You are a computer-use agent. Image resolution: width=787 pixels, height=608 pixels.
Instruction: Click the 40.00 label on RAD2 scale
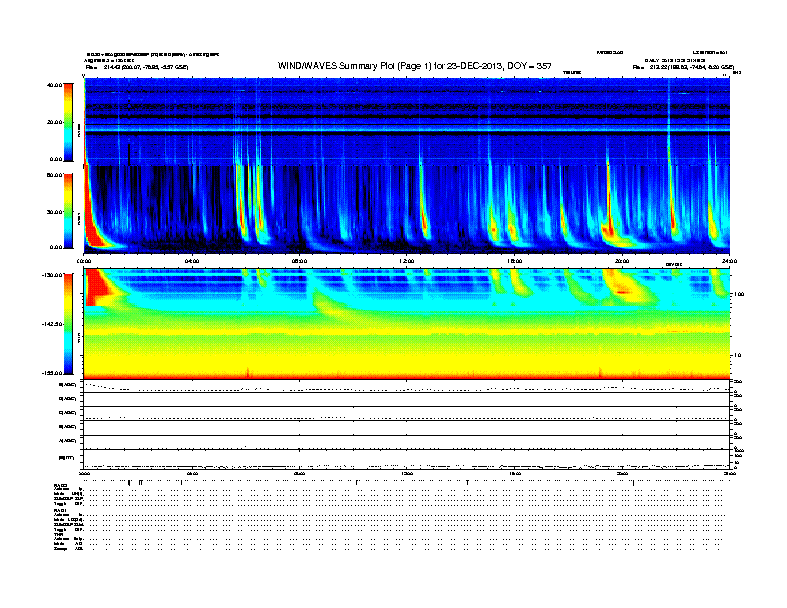[54, 85]
